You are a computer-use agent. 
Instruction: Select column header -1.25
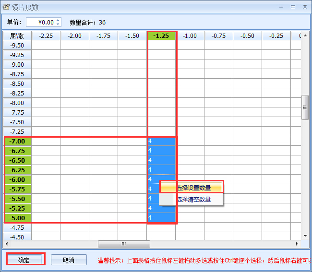tap(161, 36)
